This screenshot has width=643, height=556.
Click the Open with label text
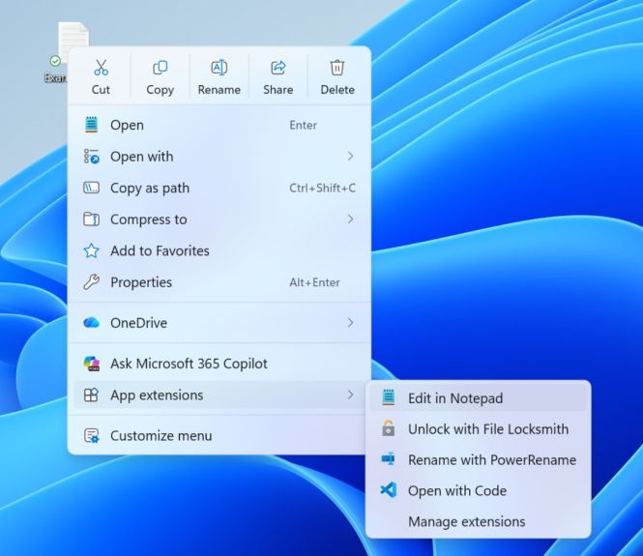coord(141,157)
